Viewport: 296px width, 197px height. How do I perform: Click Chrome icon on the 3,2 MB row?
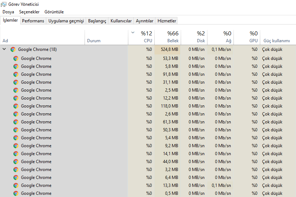coord(16,170)
